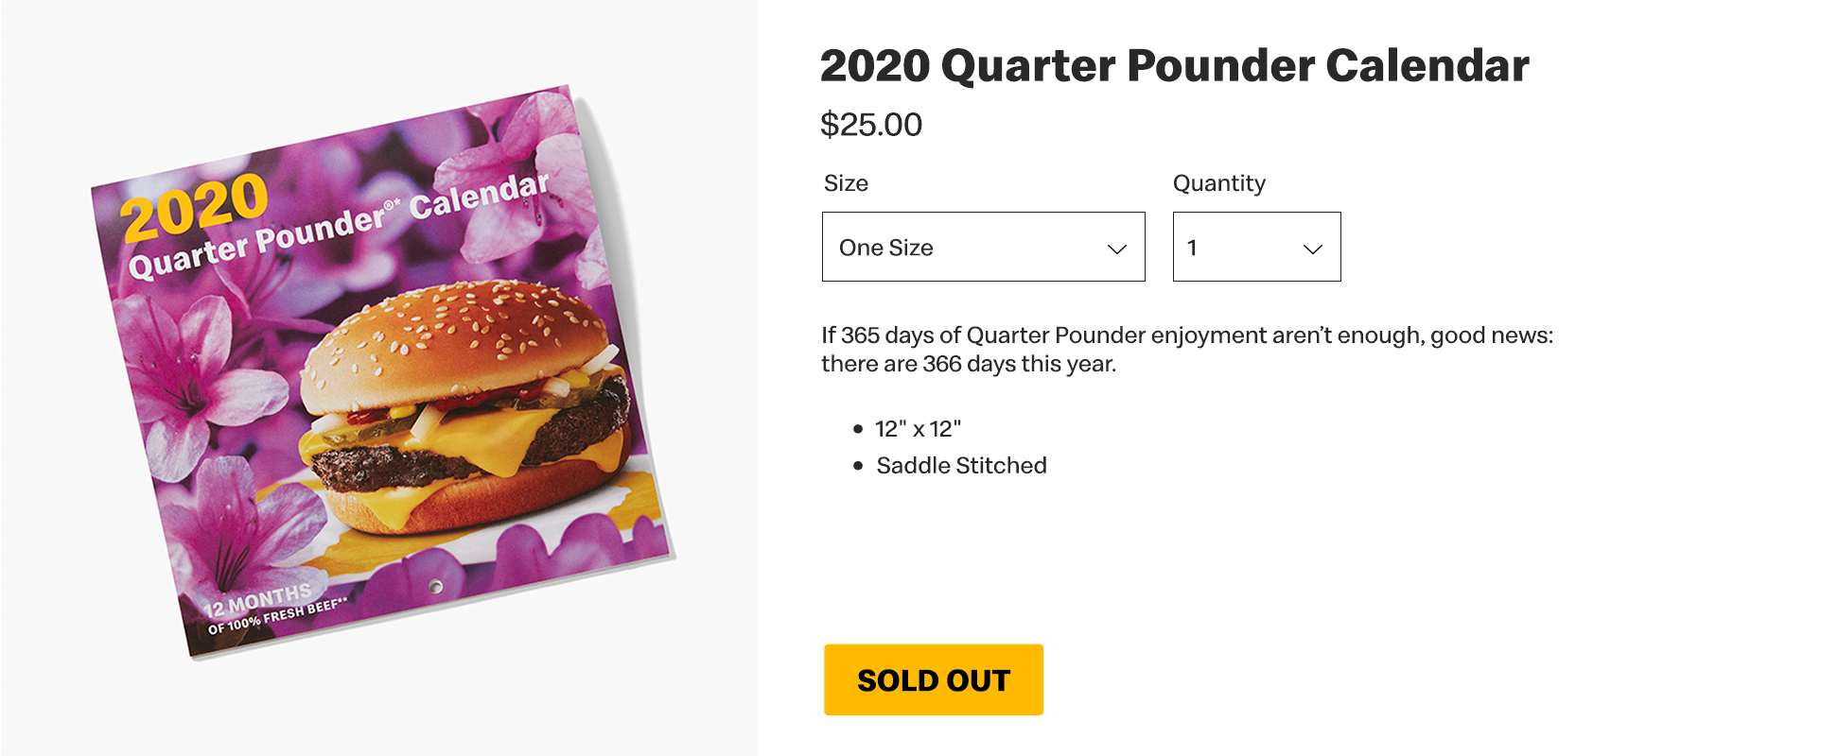Click the yellow 2020 text on the cover

(195, 206)
